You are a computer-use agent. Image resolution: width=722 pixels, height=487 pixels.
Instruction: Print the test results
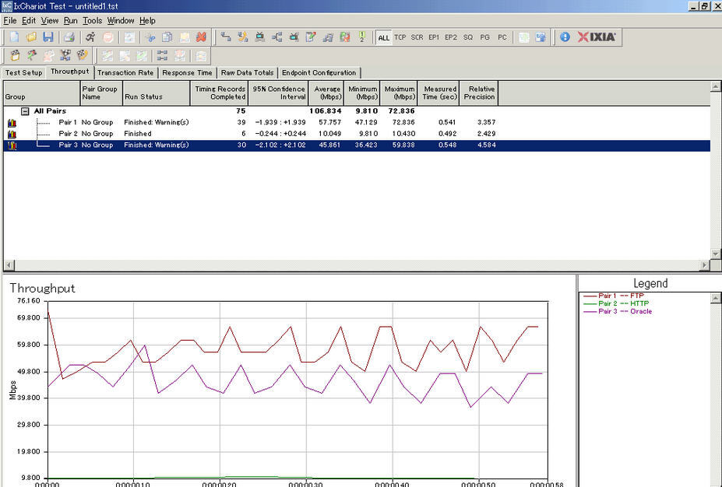click(x=69, y=37)
